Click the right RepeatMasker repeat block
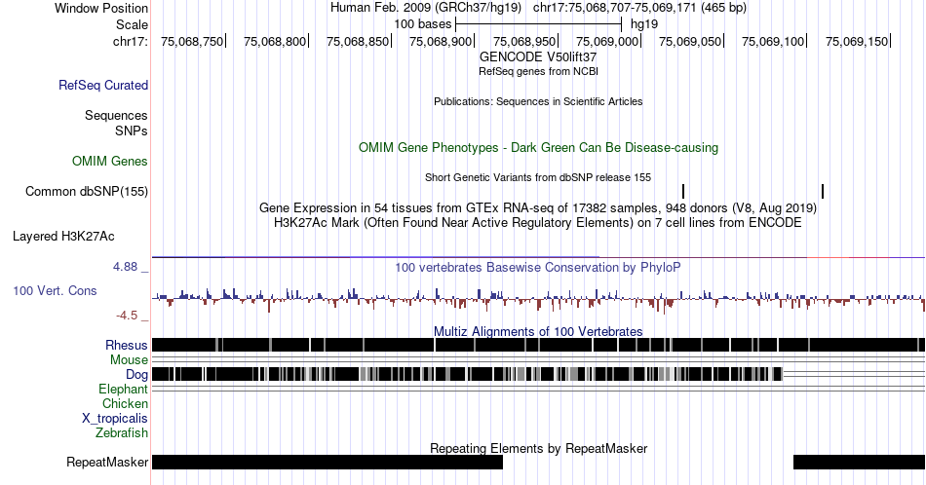926x485 pixels. coord(860,462)
